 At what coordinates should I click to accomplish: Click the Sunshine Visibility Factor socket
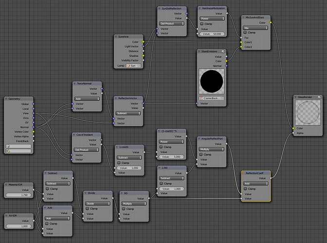click(x=143, y=60)
